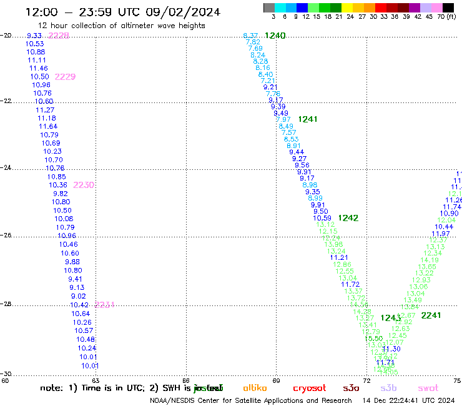Screen dimensions: 462x406
Task: Click the wave height value 13.65
Action: 427,267
